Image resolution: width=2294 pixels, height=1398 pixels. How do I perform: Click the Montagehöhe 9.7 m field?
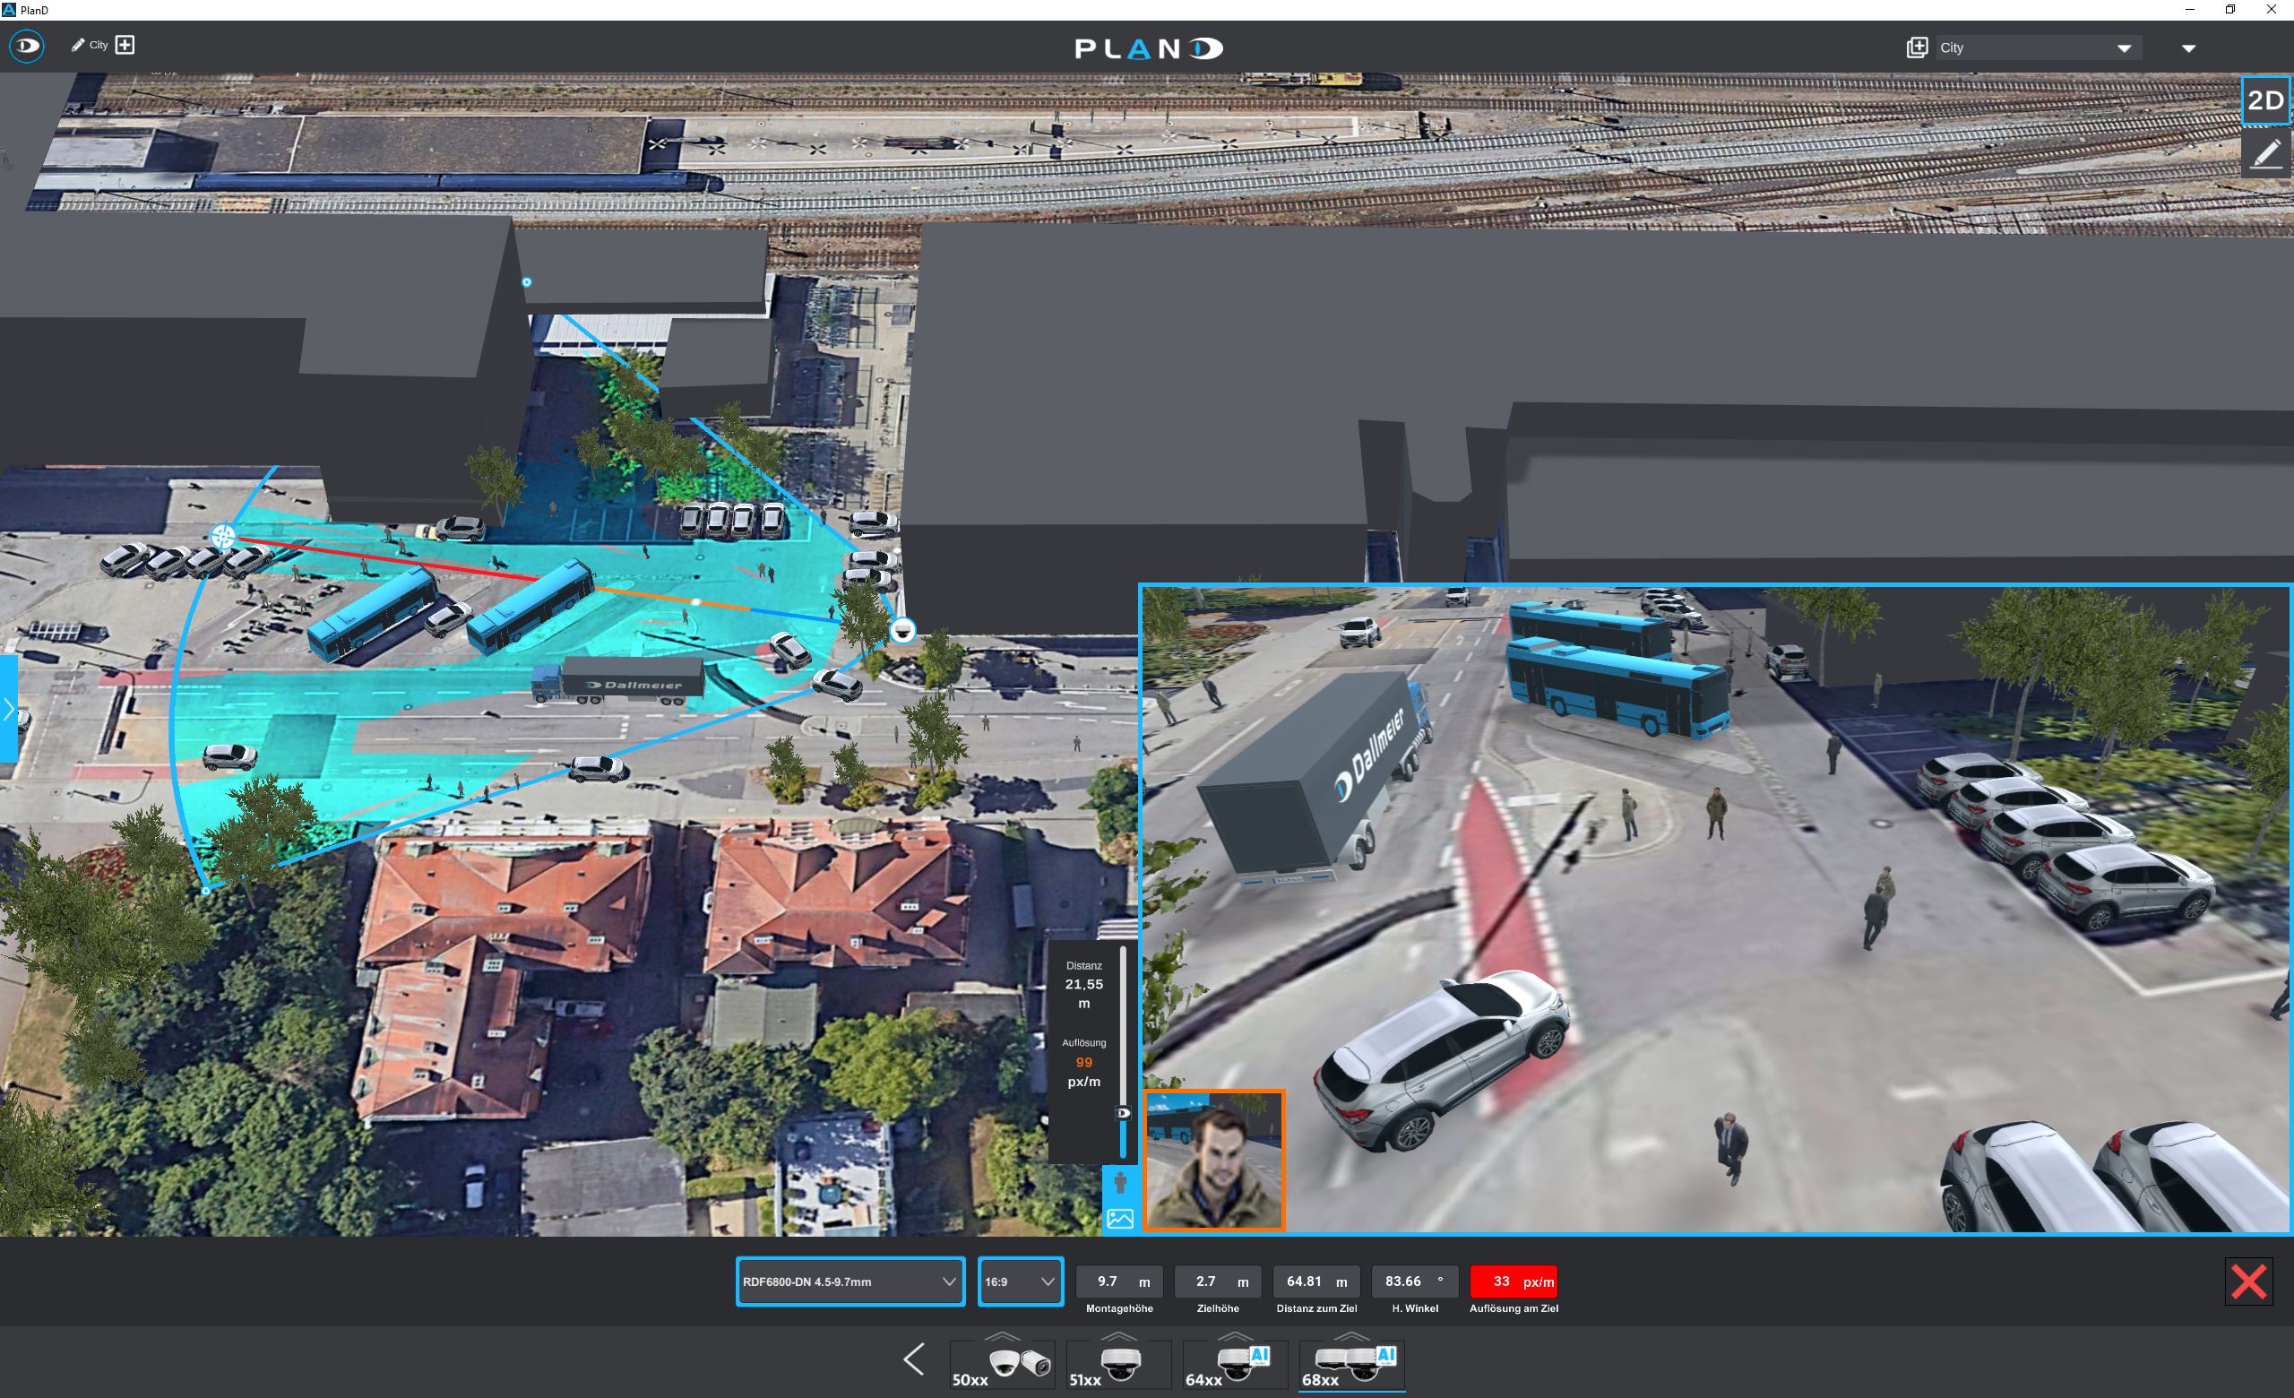tap(1118, 1281)
